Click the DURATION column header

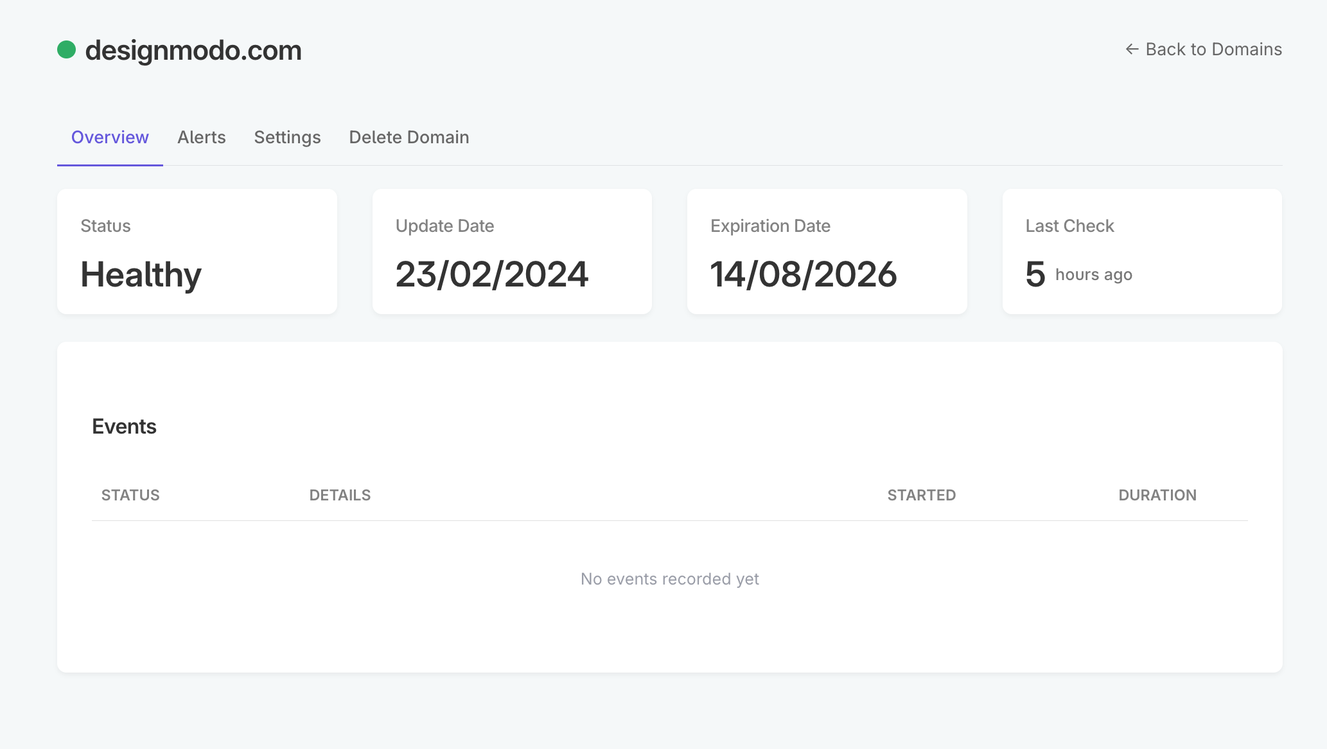coord(1157,495)
